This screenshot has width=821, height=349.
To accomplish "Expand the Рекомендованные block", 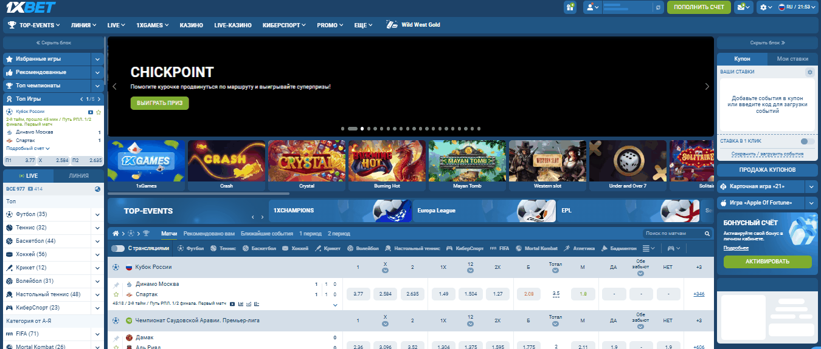I will (x=97, y=72).
